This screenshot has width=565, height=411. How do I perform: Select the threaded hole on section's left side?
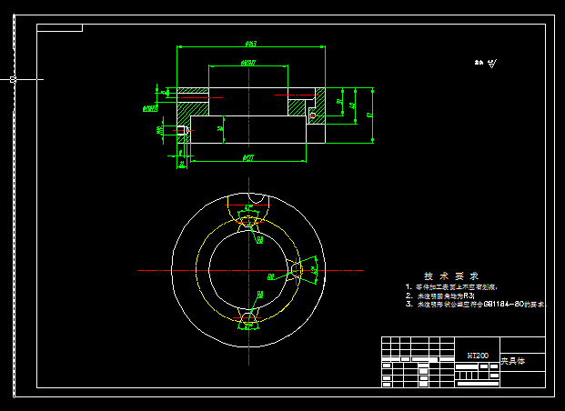point(183,130)
